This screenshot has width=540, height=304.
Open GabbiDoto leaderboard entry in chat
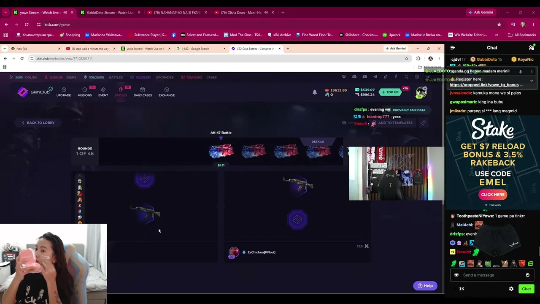pyautogui.click(x=486, y=60)
